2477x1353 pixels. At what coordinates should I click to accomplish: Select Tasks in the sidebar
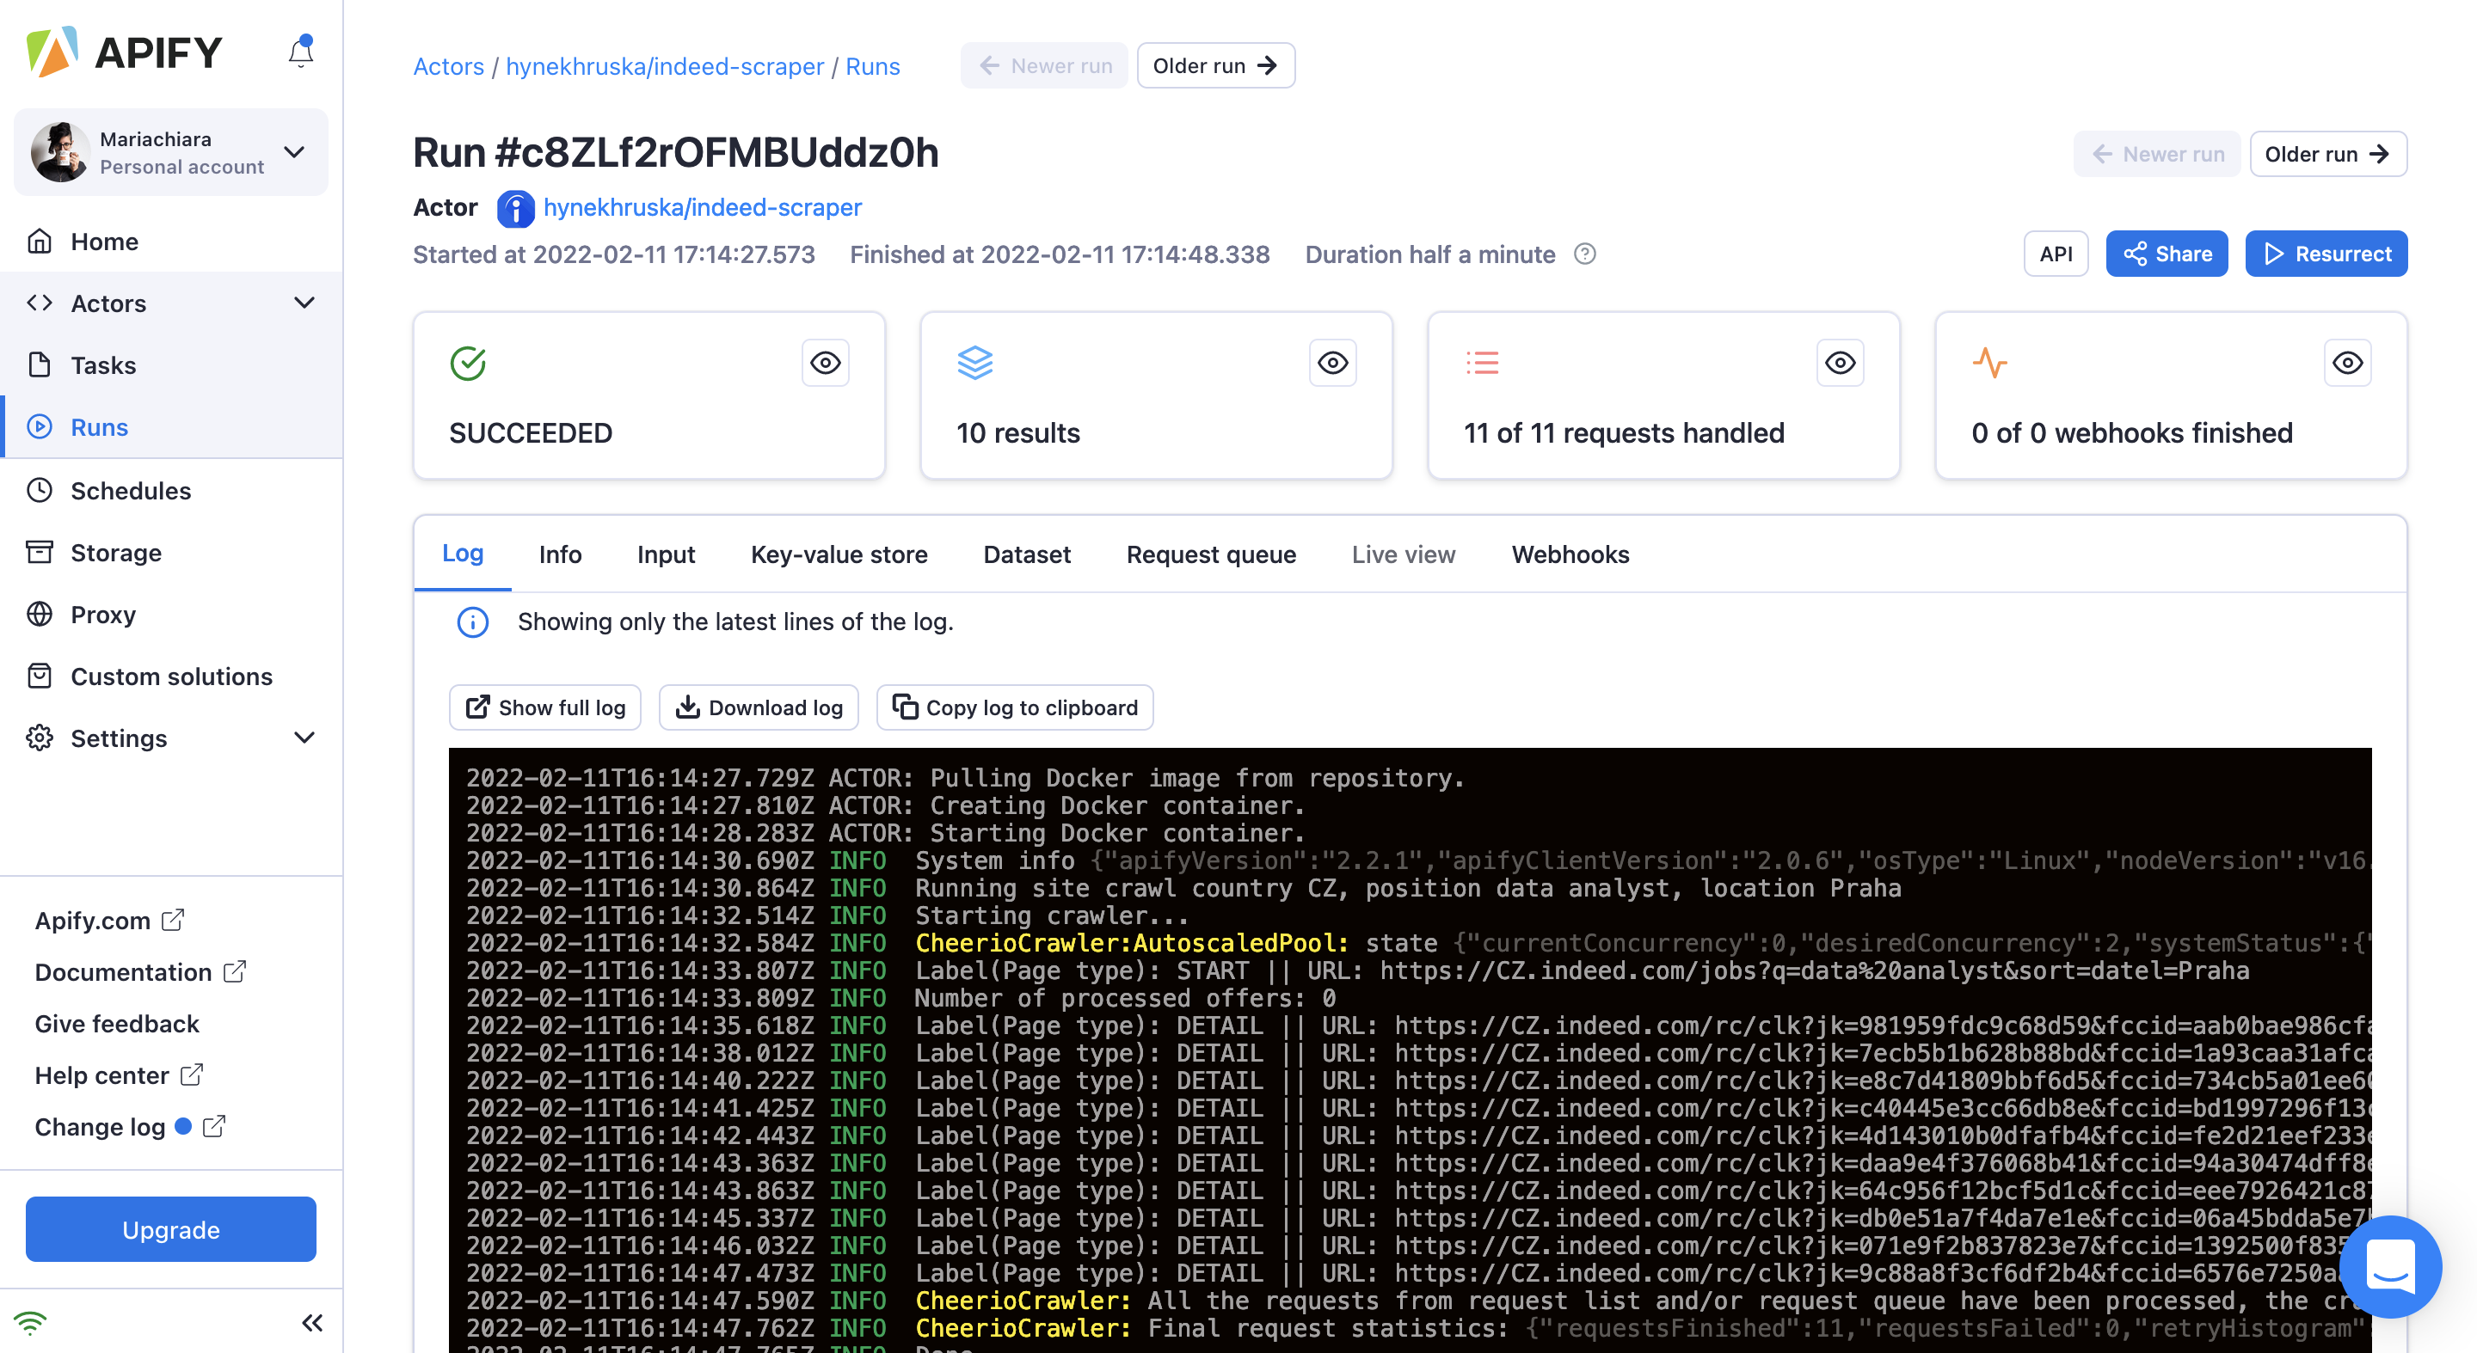tap(102, 365)
